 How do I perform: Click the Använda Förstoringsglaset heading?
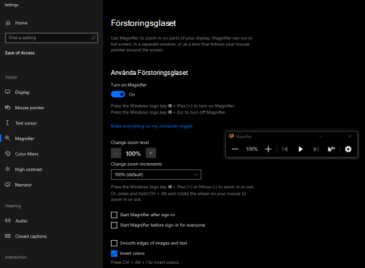point(150,73)
